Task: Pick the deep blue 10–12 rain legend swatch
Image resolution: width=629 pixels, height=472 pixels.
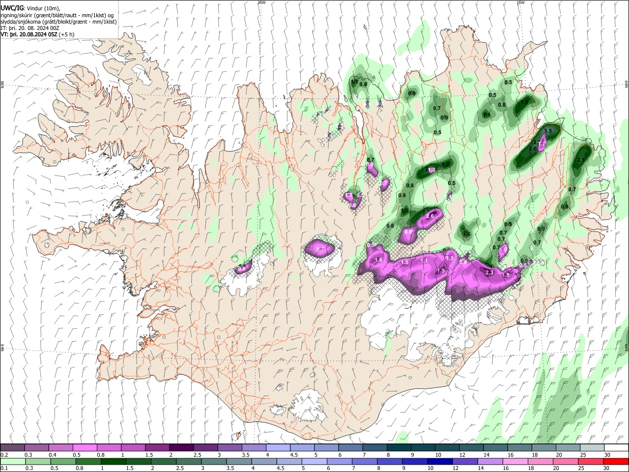Action: coord(440,461)
